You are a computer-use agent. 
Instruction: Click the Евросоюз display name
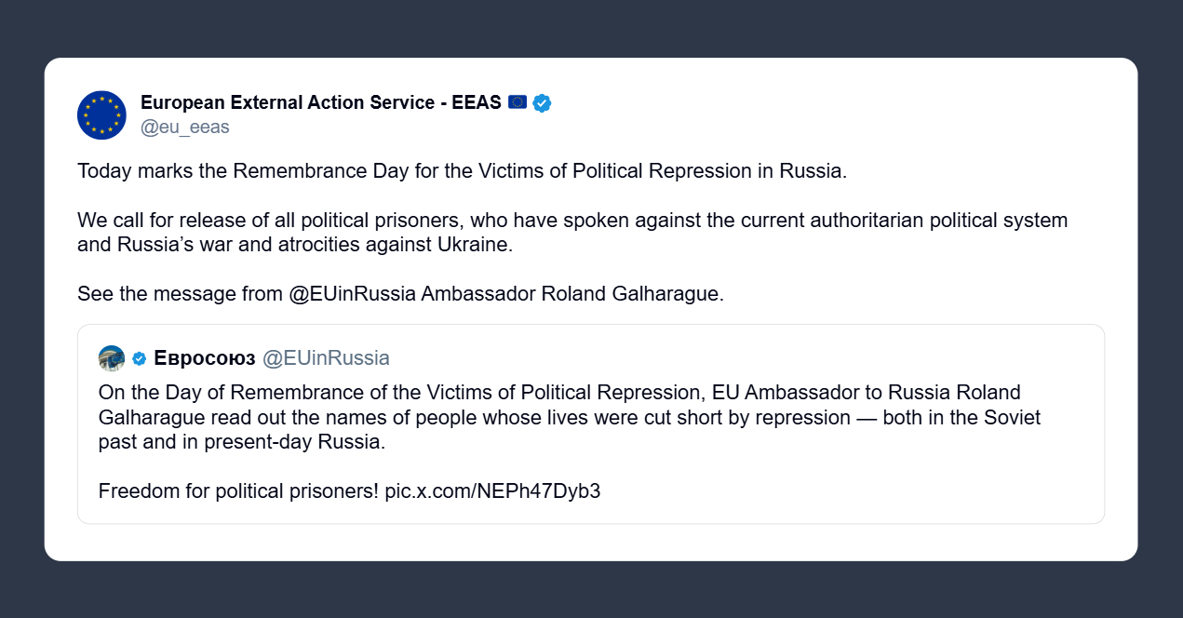pyautogui.click(x=205, y=358)
